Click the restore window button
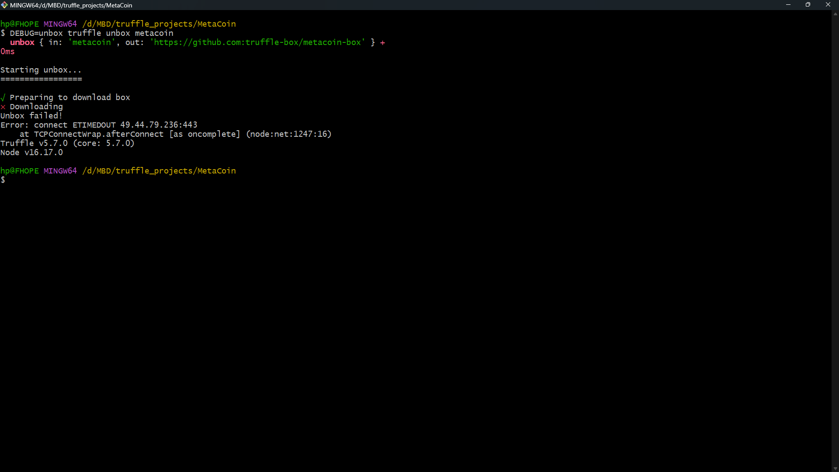This screenshot has height=472, width=839. click(808, 5)
